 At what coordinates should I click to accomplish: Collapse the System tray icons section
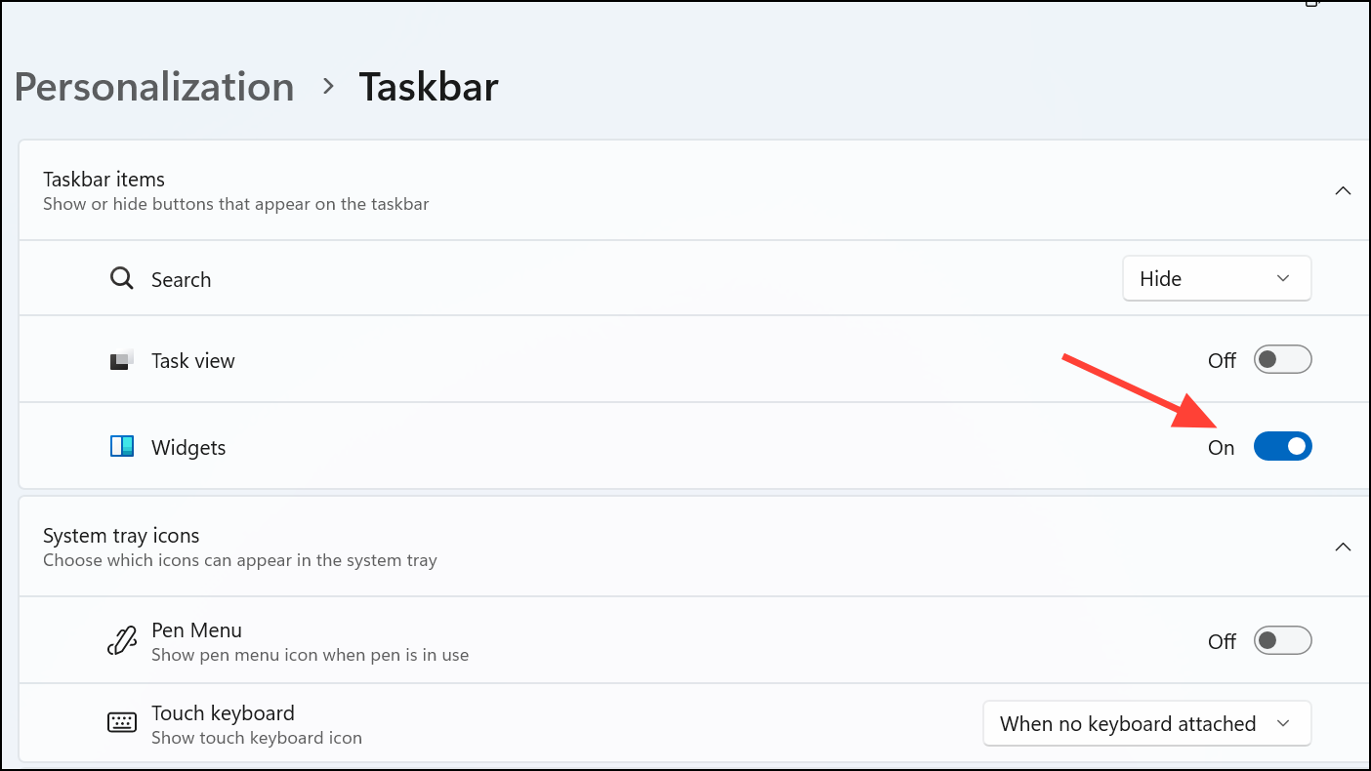1343,548
